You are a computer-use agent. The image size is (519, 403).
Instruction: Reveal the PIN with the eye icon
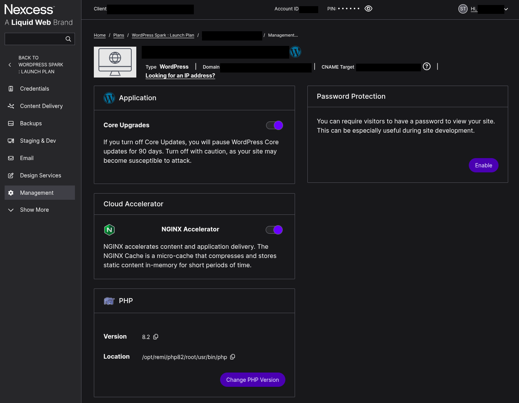click(368, 8)
